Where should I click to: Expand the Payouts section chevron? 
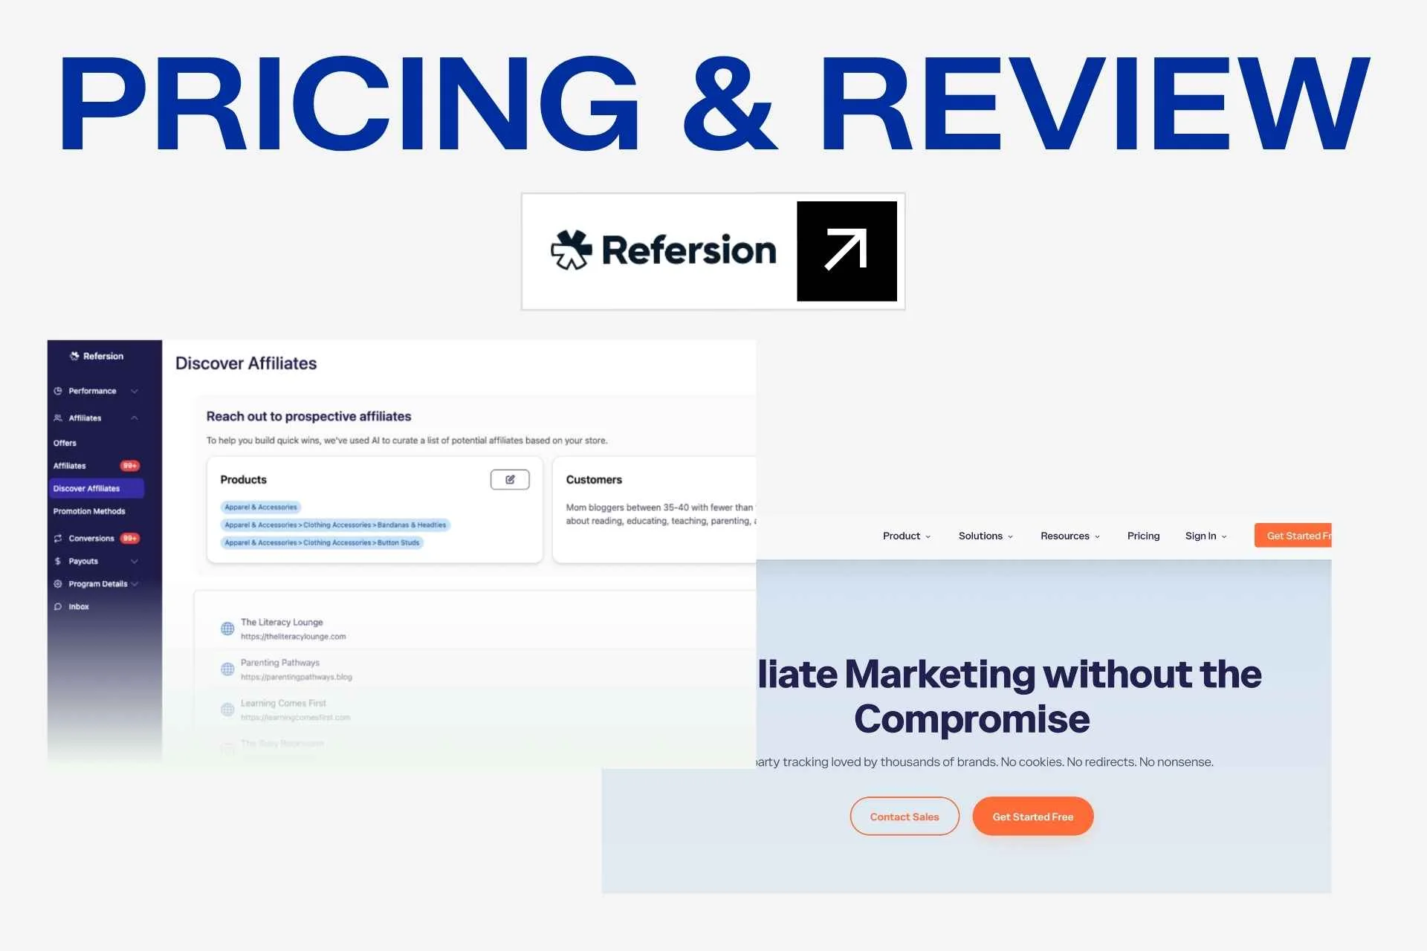135,561
